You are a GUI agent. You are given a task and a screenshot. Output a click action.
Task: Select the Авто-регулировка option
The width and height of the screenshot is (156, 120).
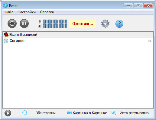pos(134,113)
